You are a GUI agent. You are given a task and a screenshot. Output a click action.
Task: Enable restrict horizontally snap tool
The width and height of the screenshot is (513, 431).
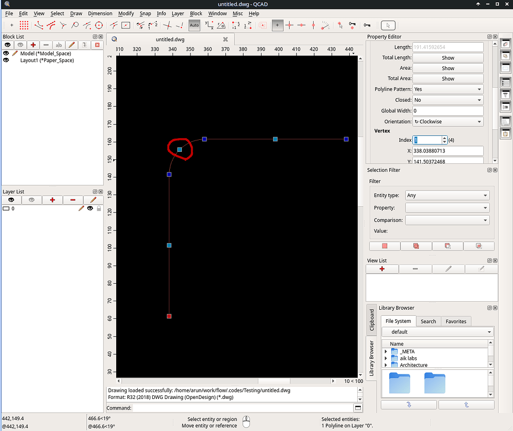point(301,25)
